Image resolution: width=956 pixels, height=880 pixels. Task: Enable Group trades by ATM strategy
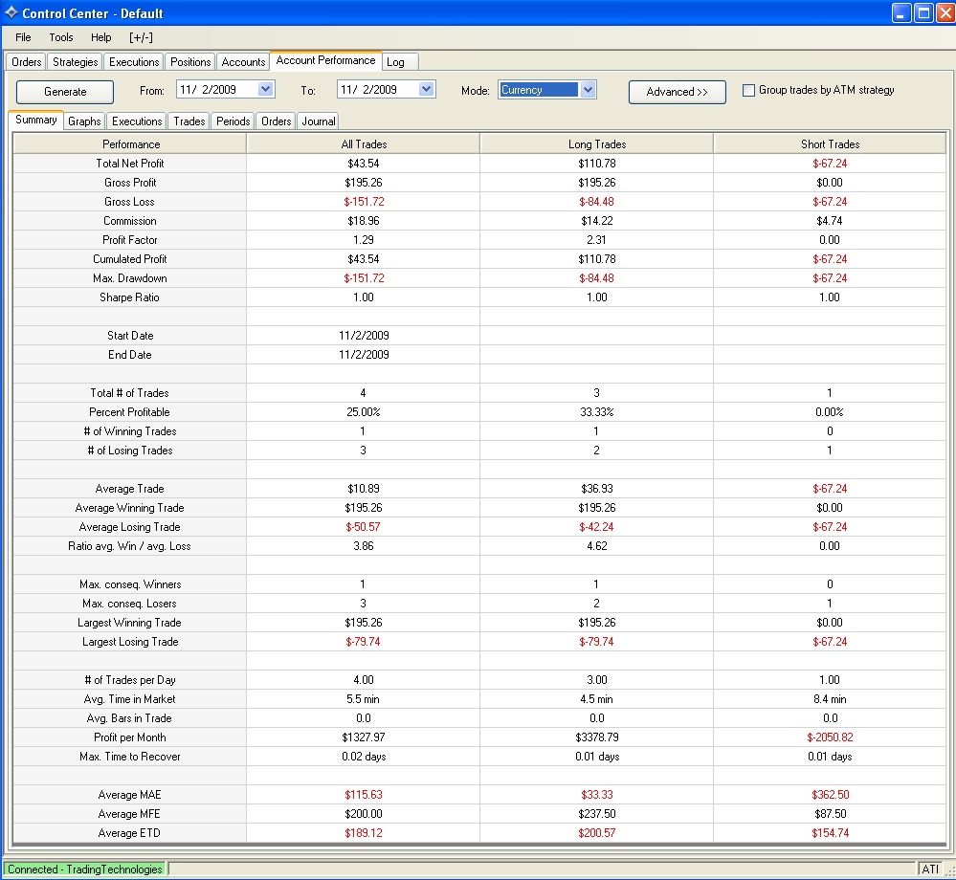coord(748,90)
